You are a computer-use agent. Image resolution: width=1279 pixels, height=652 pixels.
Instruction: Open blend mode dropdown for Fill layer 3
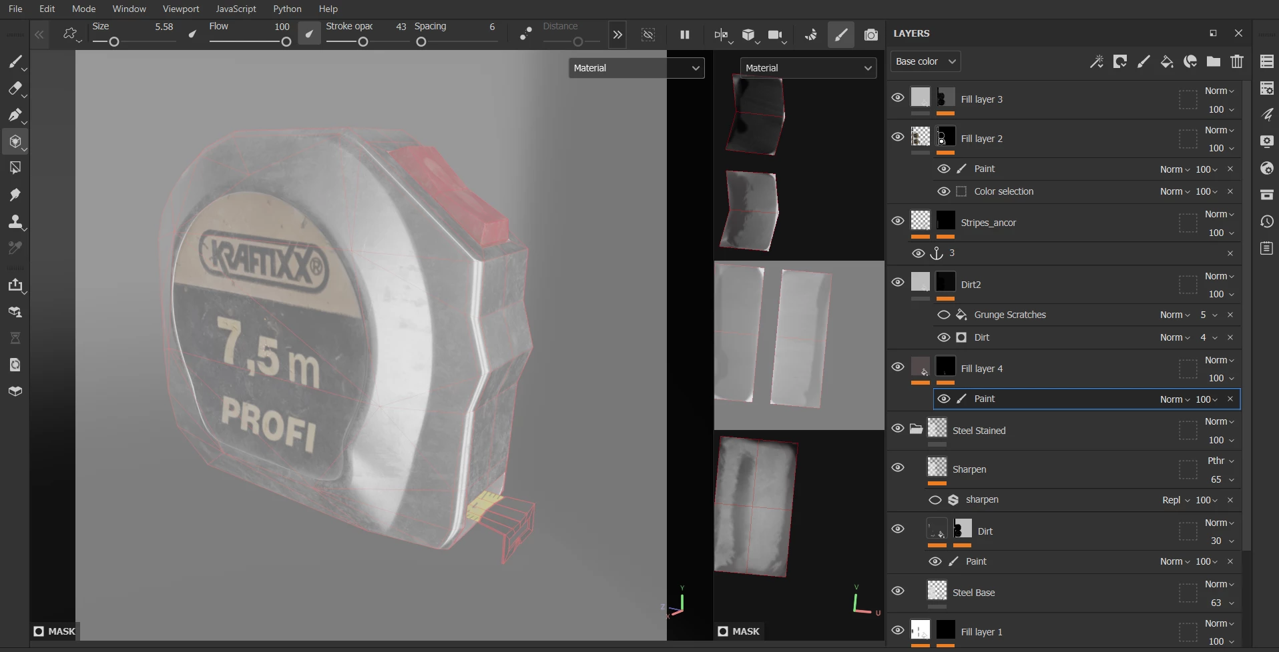[x=1220, y=91]
